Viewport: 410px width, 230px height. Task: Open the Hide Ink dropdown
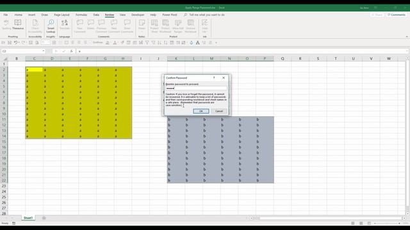(205, 26)
